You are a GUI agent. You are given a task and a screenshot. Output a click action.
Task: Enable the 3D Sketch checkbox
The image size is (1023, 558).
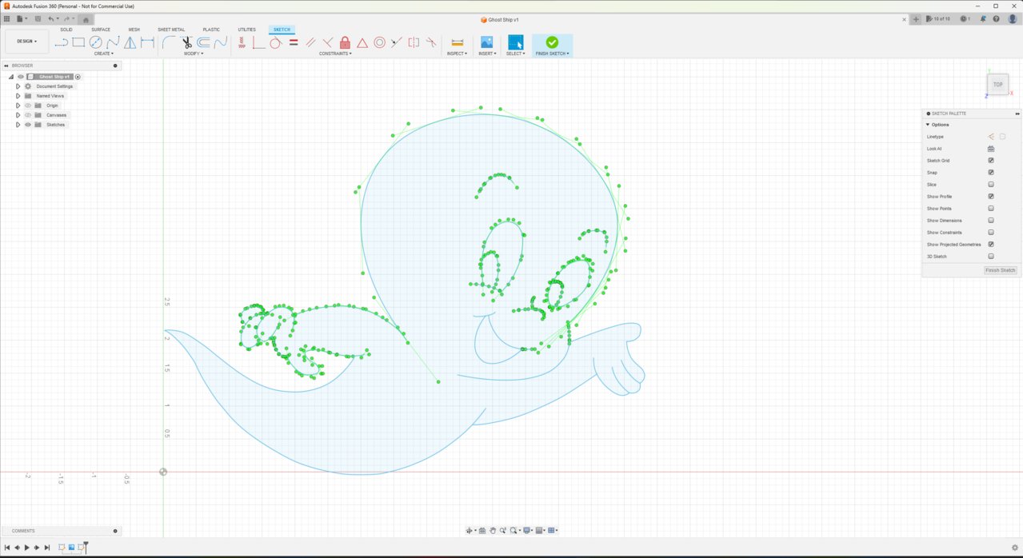click(x=991, y=257)
